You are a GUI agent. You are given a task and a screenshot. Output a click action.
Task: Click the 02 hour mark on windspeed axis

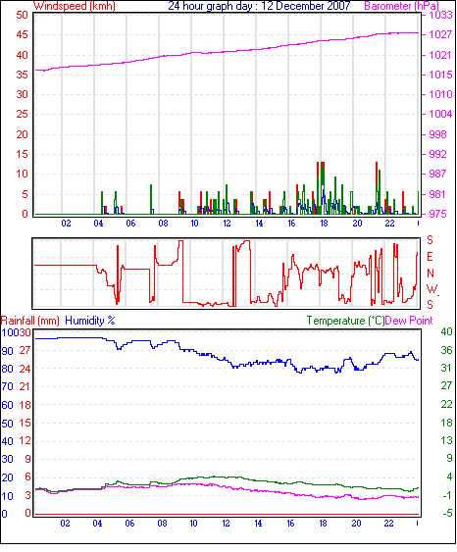66,224
